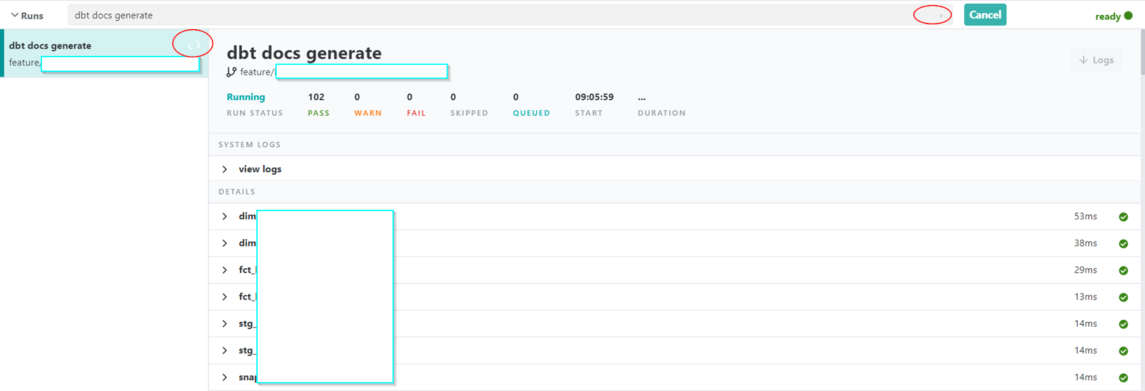Click the ready status text
The image size is (1145, 391).
pos(1107,17)
